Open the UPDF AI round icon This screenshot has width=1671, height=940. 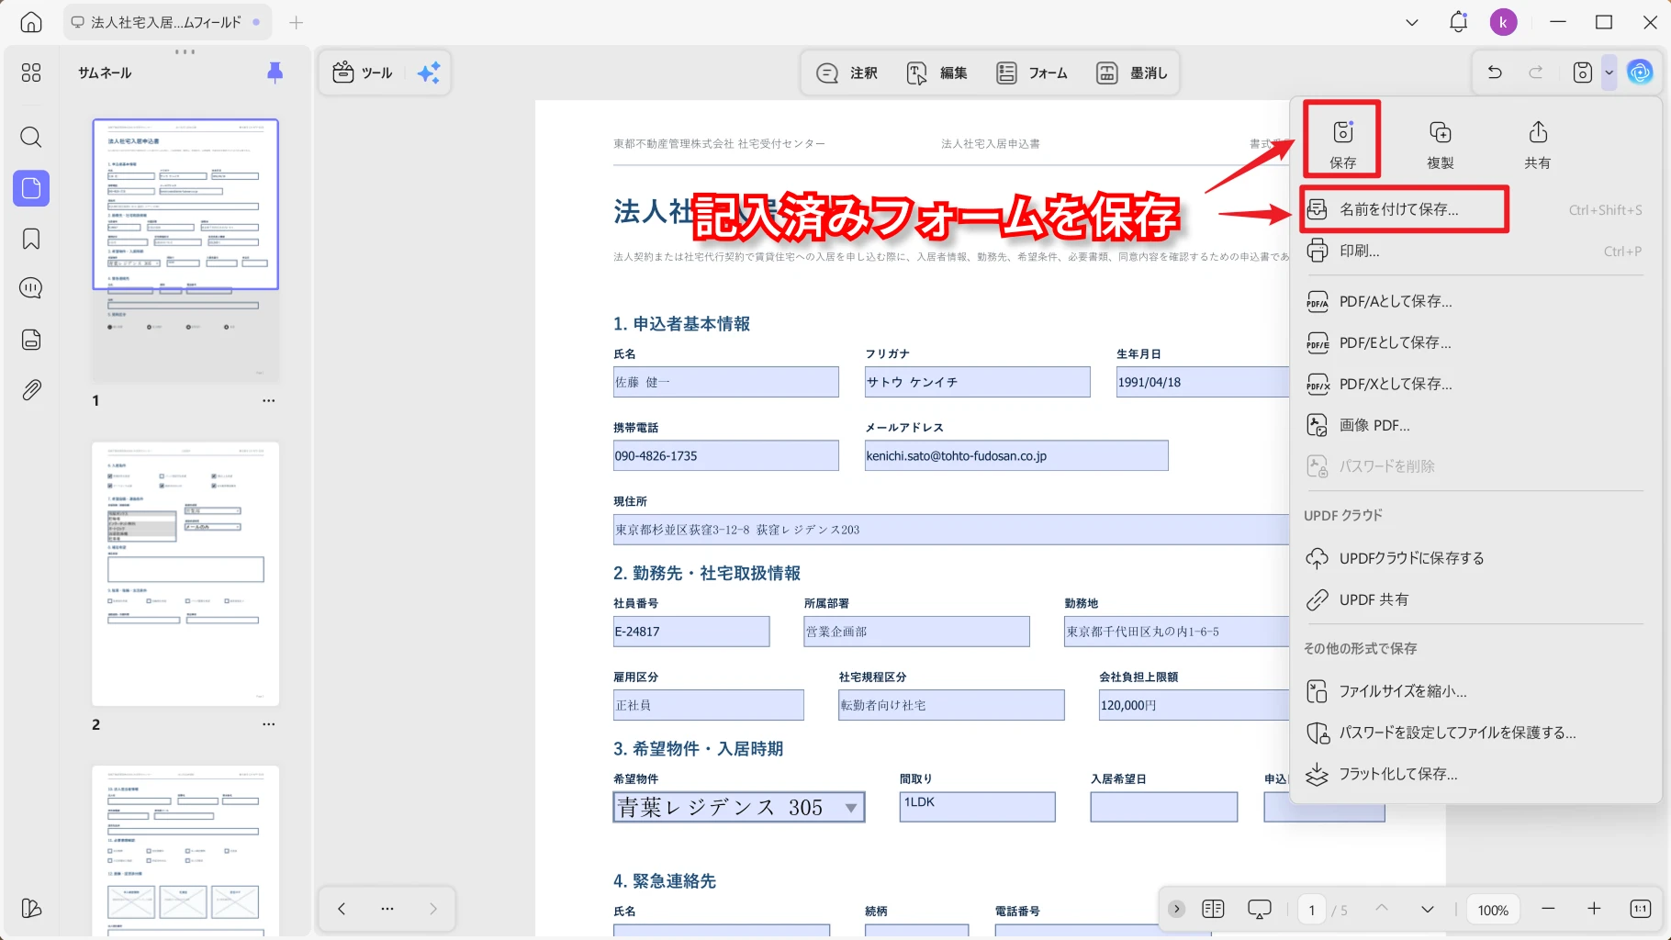[x=1640, y=72]
